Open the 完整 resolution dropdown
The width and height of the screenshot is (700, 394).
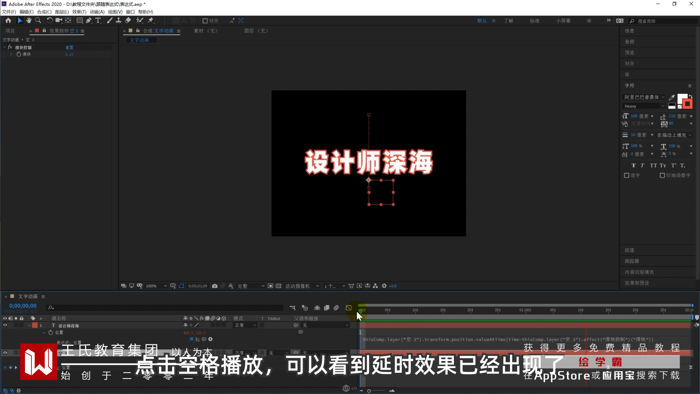point(251,286)
